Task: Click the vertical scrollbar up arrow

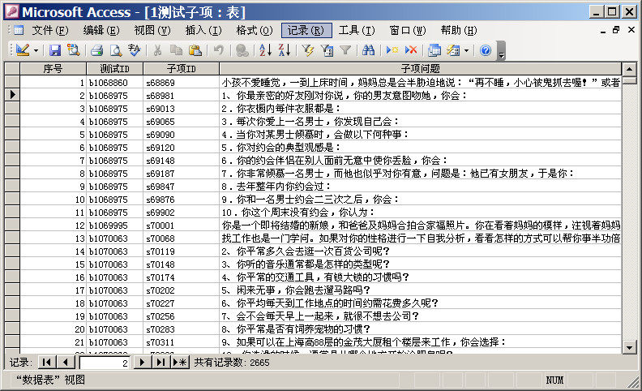Action: (x=629, y=69)
